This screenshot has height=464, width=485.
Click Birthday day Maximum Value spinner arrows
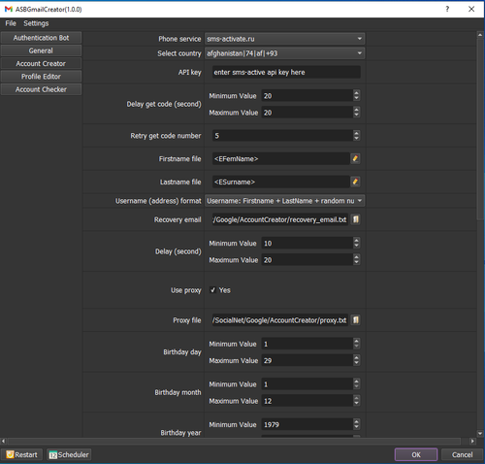(356, 360)
